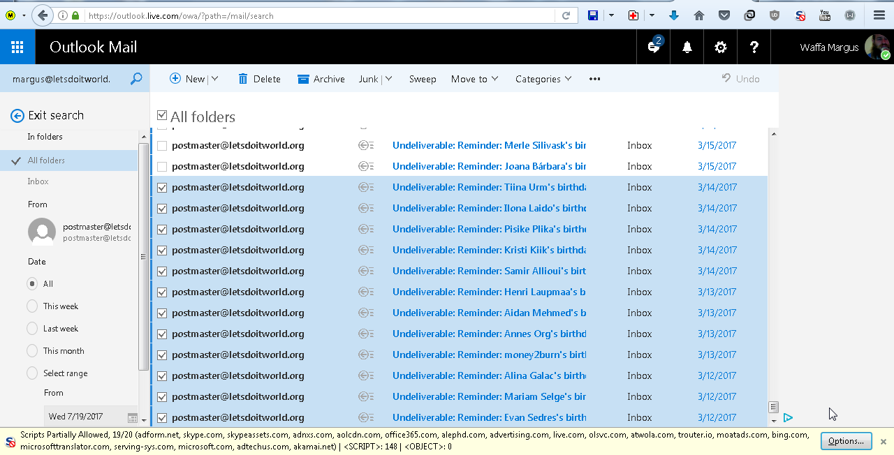Click the Firefox home icon

tap(699, 15)
